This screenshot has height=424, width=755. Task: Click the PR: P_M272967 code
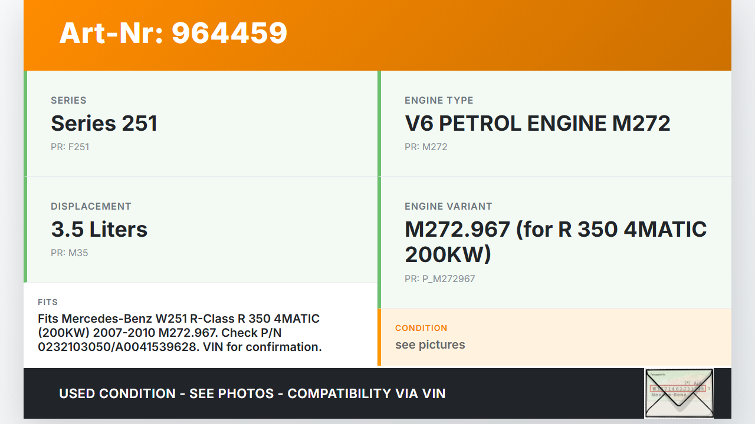(439, 279)
